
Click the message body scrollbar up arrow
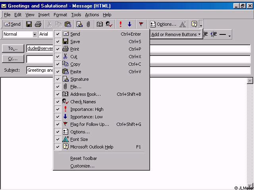click(x=250, y=81)
